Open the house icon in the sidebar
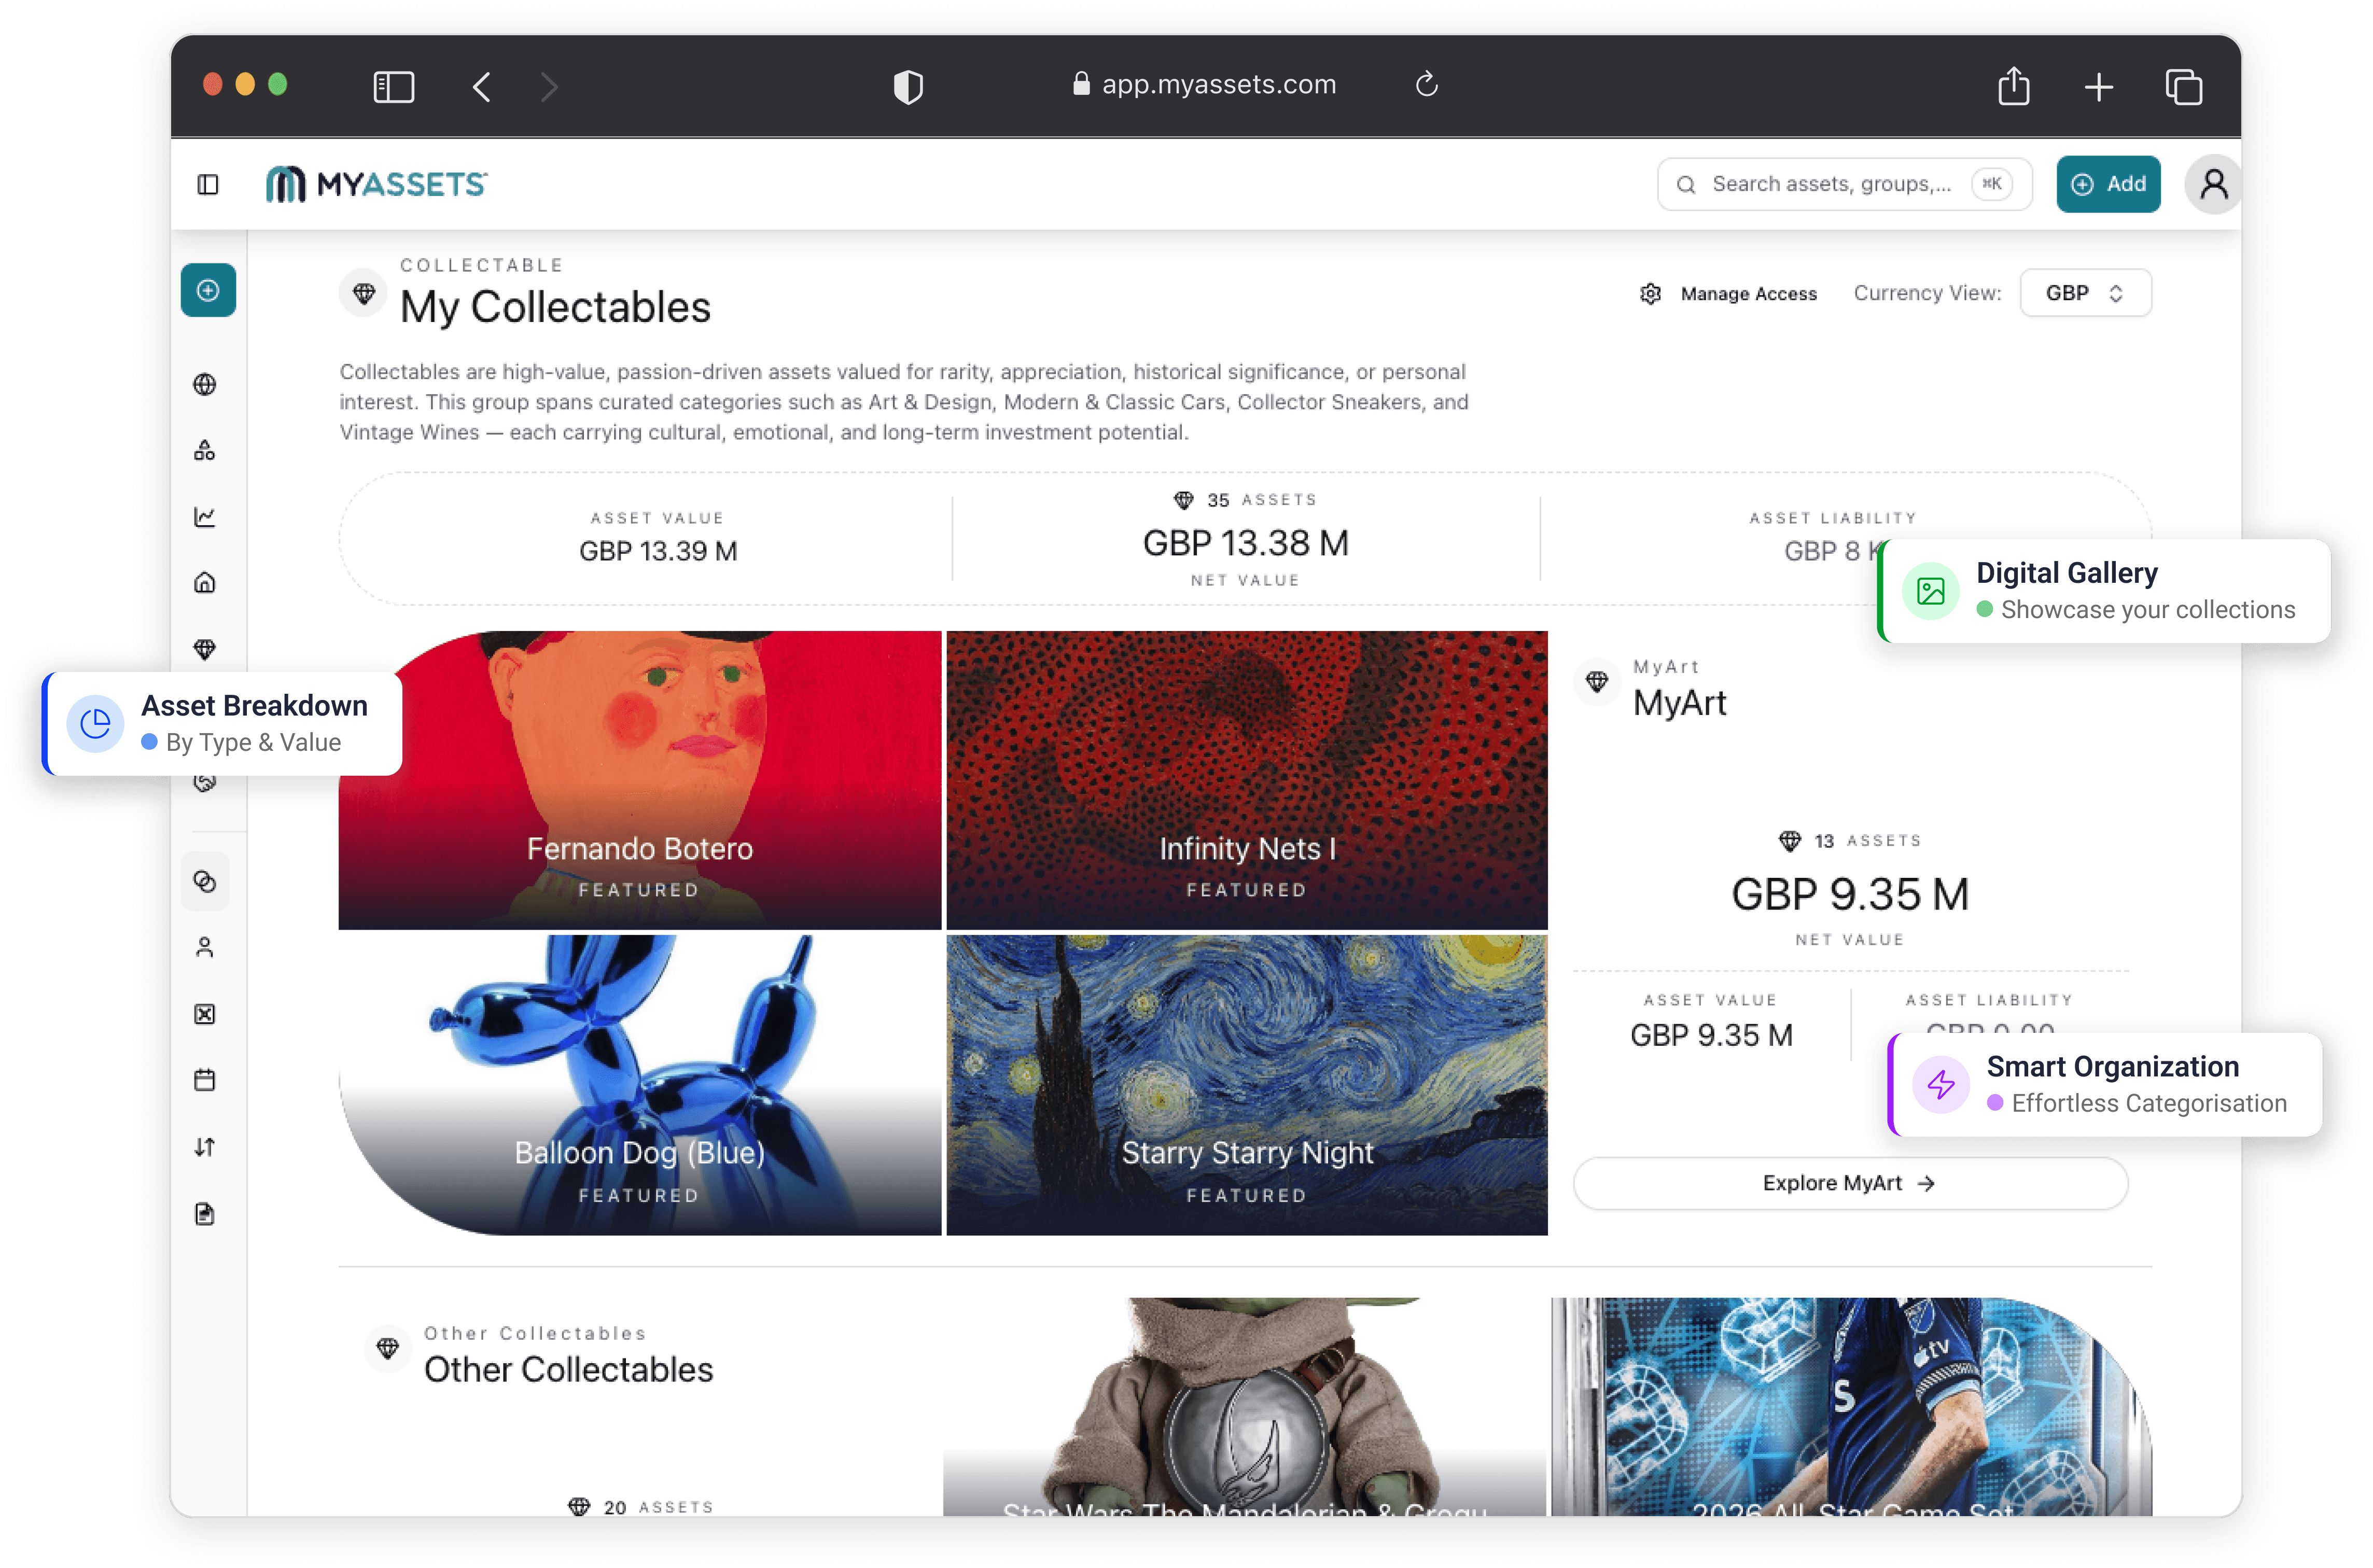2373x1568 pixels. tap(205, 583)
